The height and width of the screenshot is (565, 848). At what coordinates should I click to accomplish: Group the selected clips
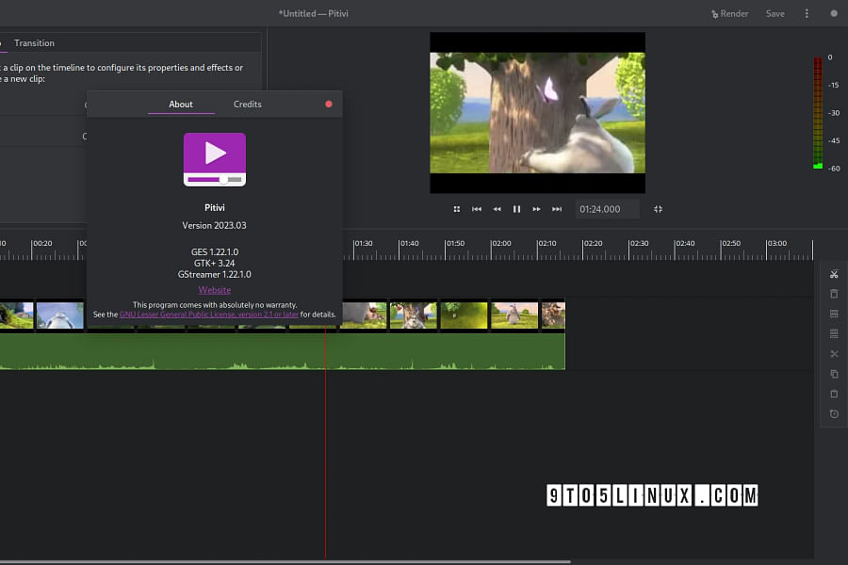coord(834,314)
